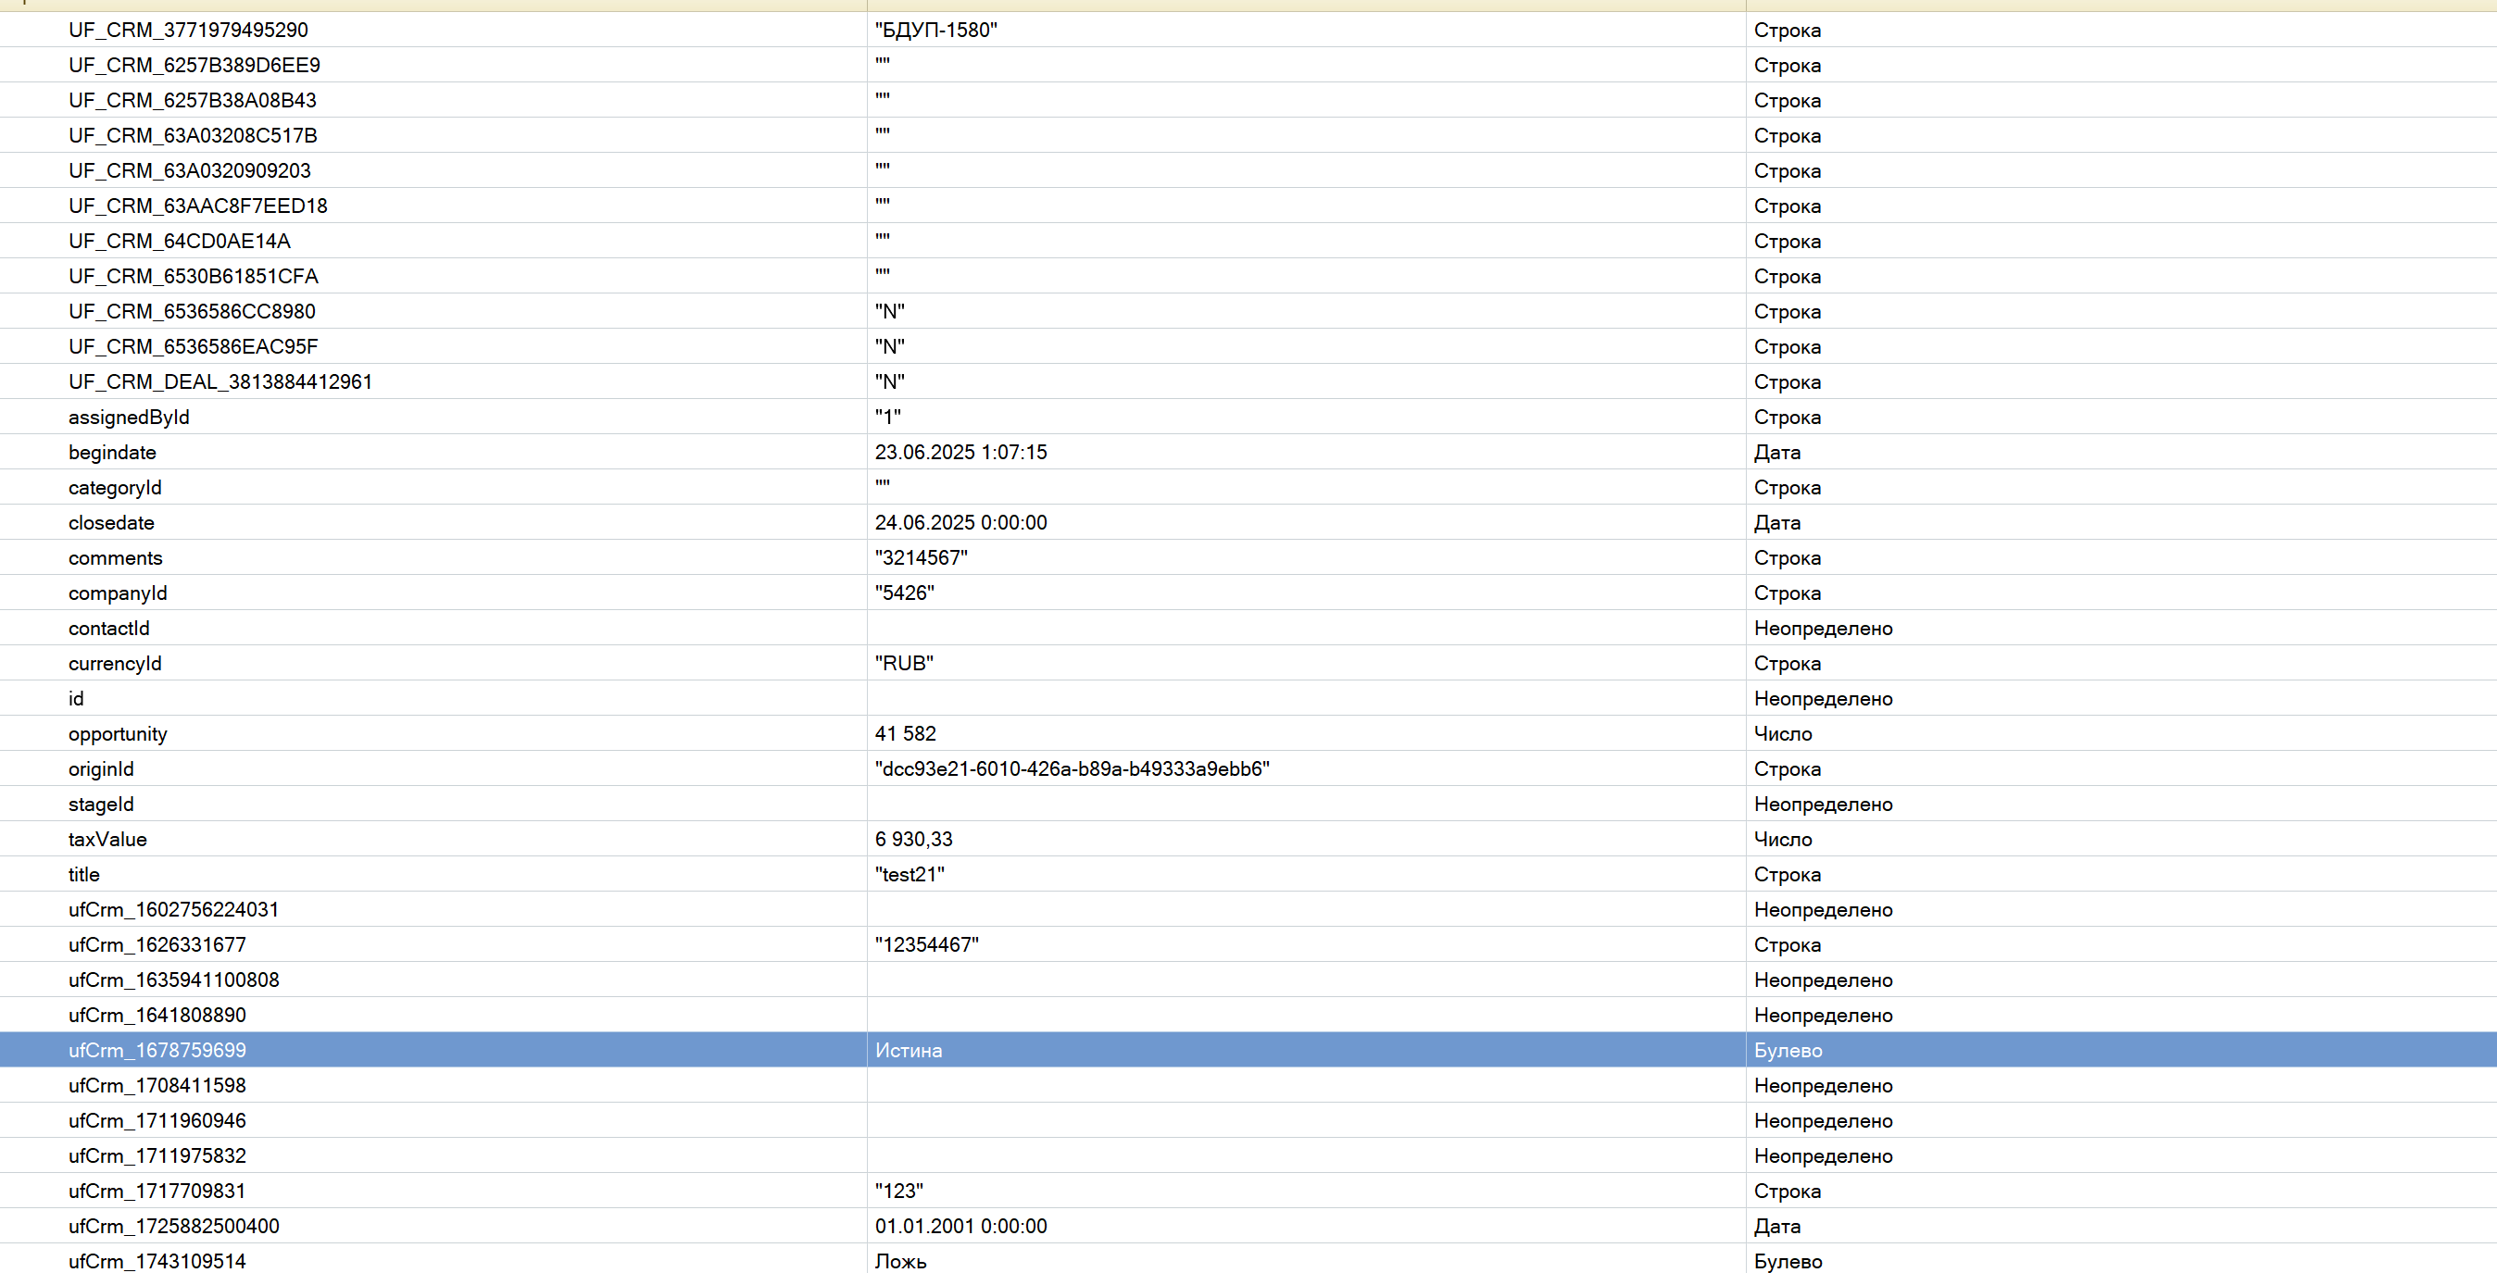Image resolution: width=2497 pixels, height=1273 pixels.
Task: Select the ufCrm_1711960946 field name
Action: pyautogui.click(x=157, y=1121)
